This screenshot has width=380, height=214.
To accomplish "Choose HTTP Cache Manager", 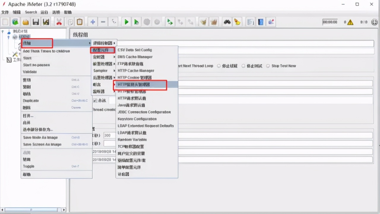I will [x=147, y=71].
